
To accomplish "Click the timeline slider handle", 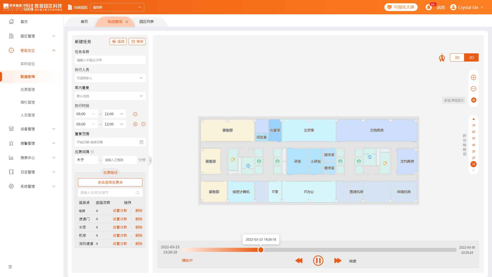I will 261,250.
